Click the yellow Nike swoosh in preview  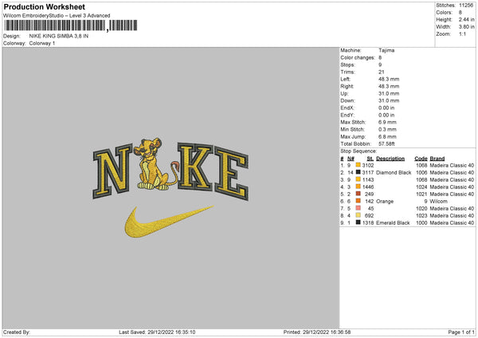(169, 221)
